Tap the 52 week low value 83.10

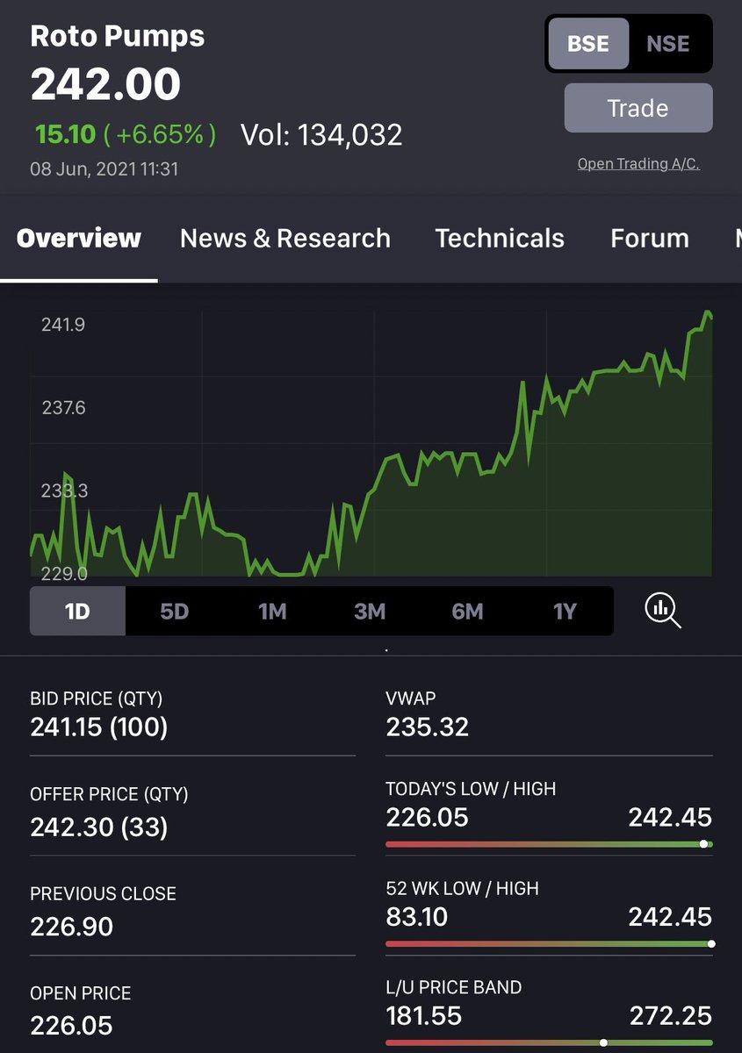(x=417, y=917)
